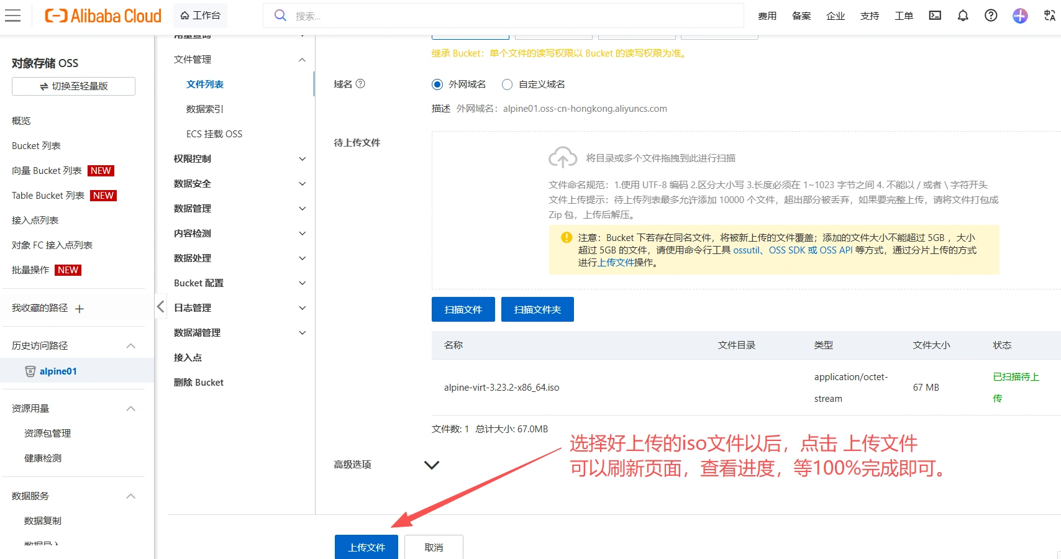Open the help question mark icon

coord(991,16)
